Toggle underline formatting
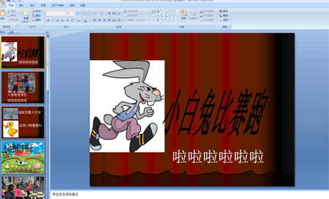Screen dimensions: 329x199 click(x=58, y=20)
